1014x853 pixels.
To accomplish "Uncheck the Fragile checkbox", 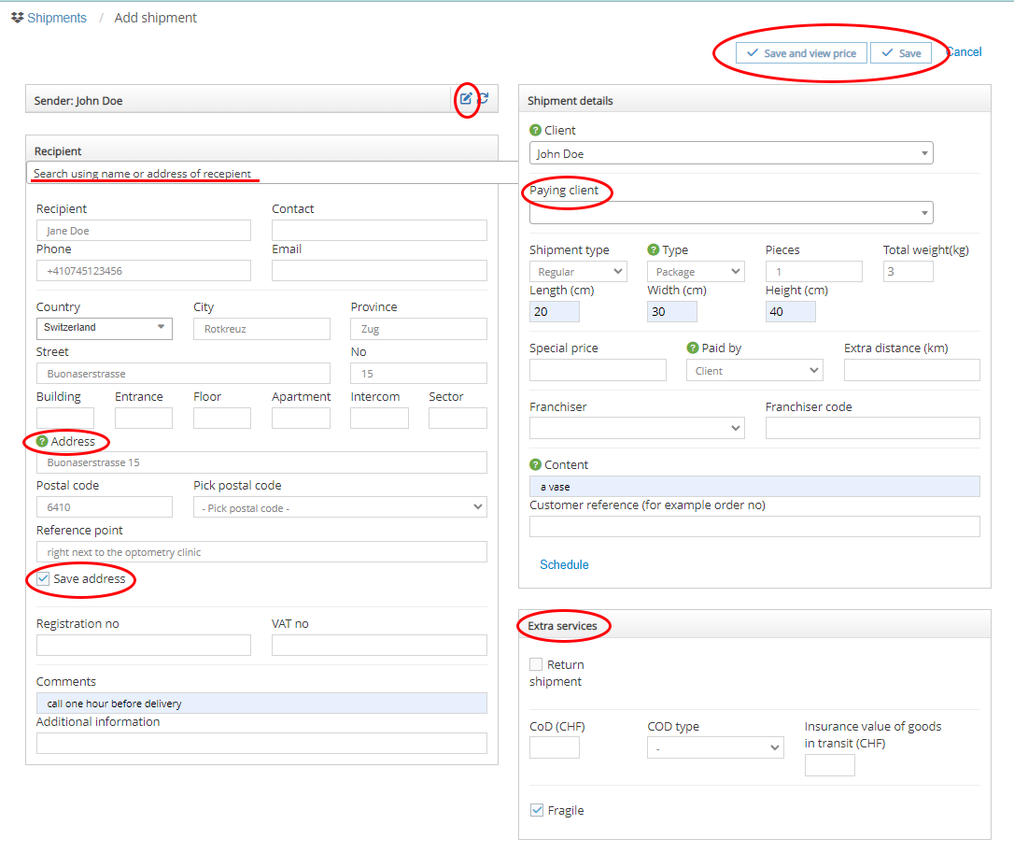I will [537, 810].
